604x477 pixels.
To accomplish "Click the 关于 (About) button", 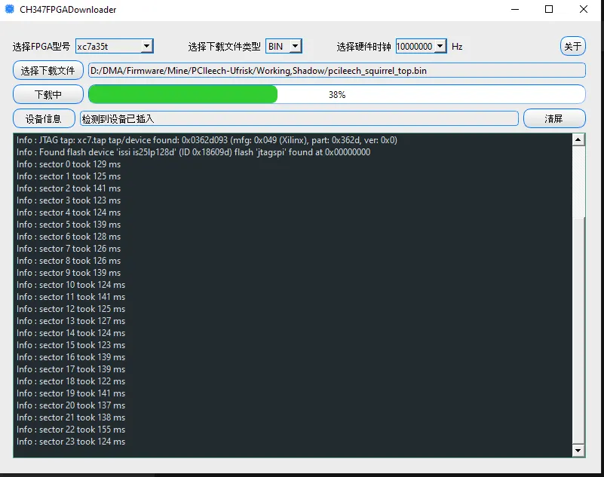I will pos(573,46).
